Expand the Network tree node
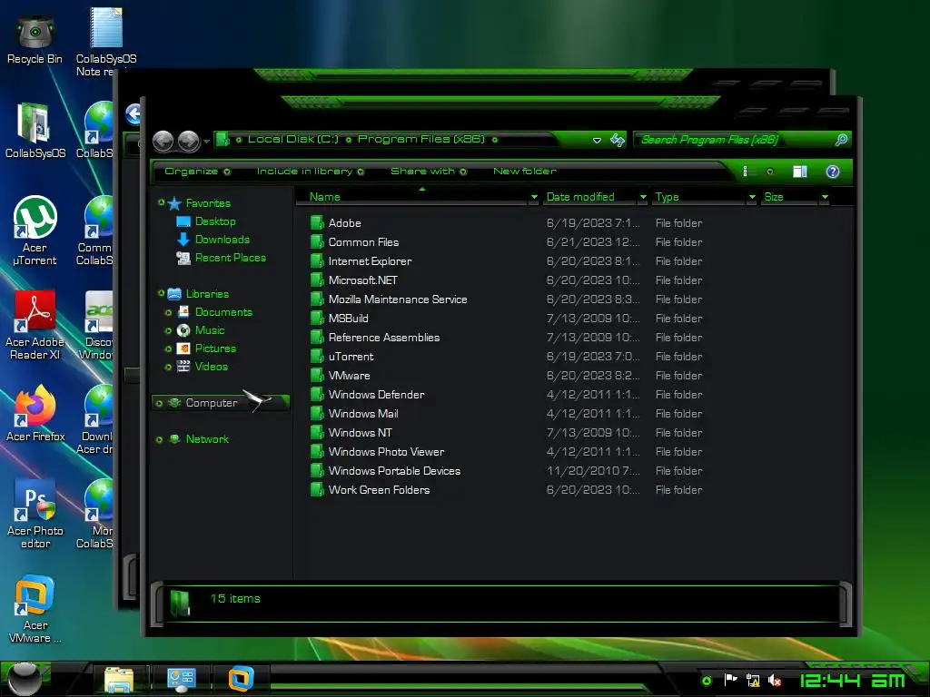Screen dimensions: 930x697 (159, 440)
